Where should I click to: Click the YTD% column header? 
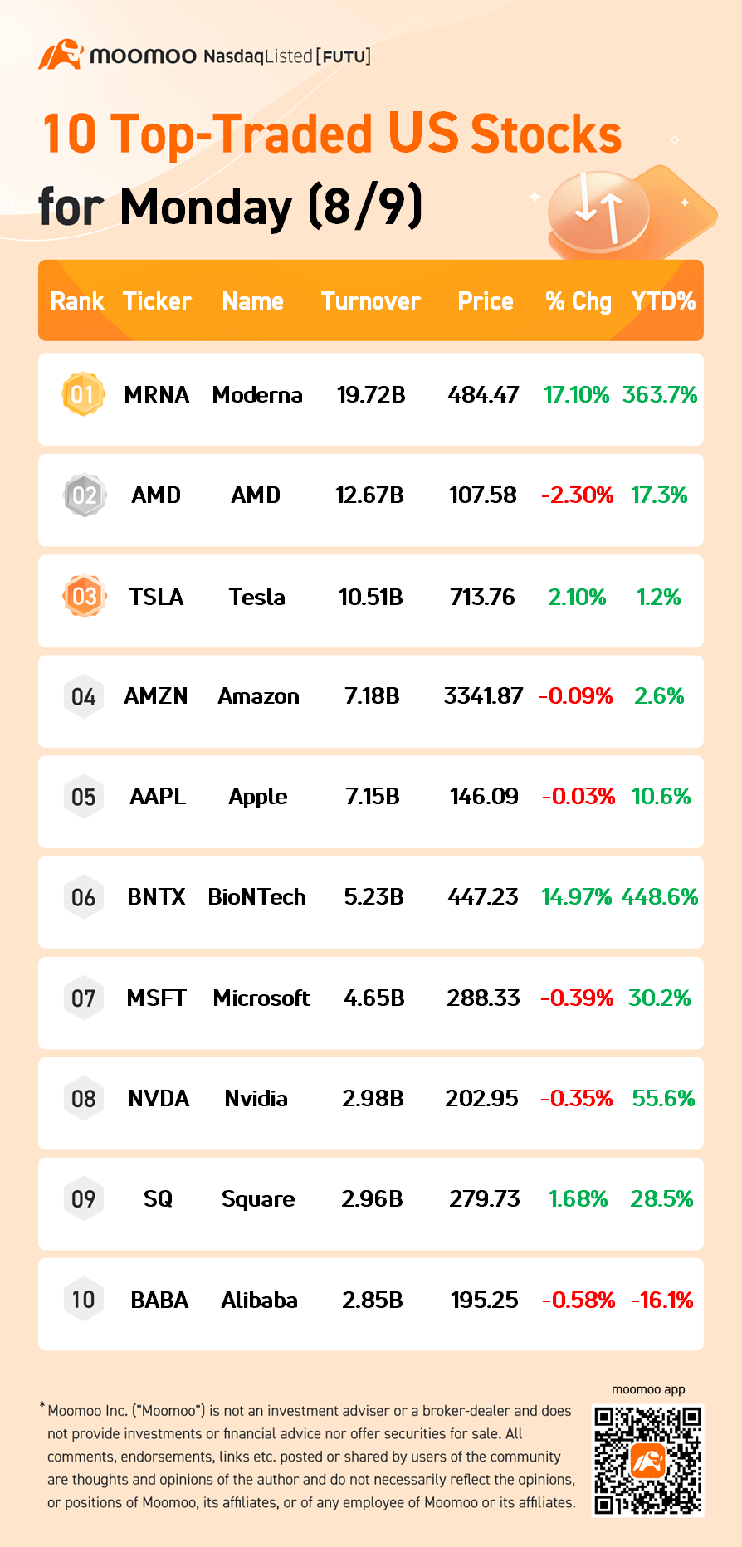pyautogui.click(x=663, y=301)
